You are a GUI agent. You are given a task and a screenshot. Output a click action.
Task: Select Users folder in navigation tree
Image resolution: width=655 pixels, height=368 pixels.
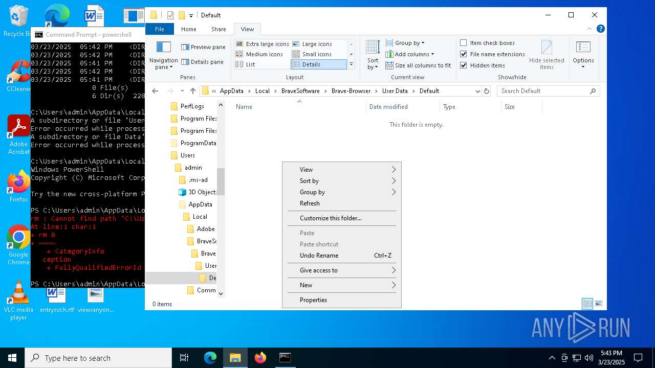(188, 155)
